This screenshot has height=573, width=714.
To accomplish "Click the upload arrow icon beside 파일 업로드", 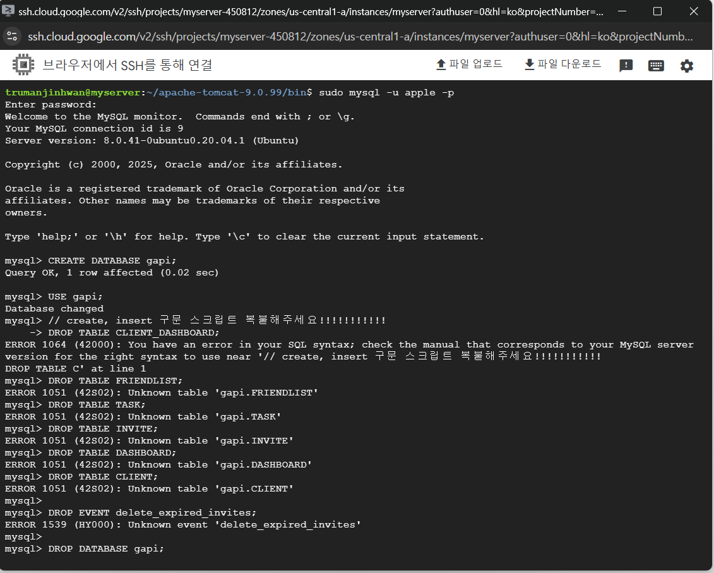I will coord(441,64).
